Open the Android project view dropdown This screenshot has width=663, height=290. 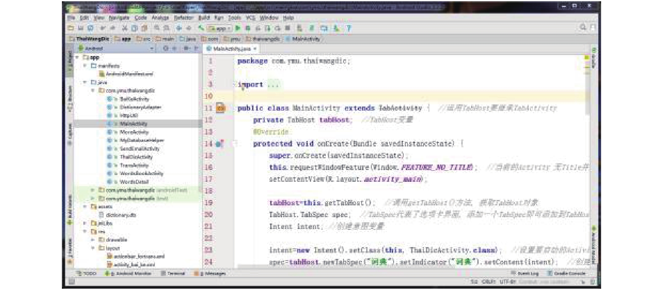click(x=116, y=48)
